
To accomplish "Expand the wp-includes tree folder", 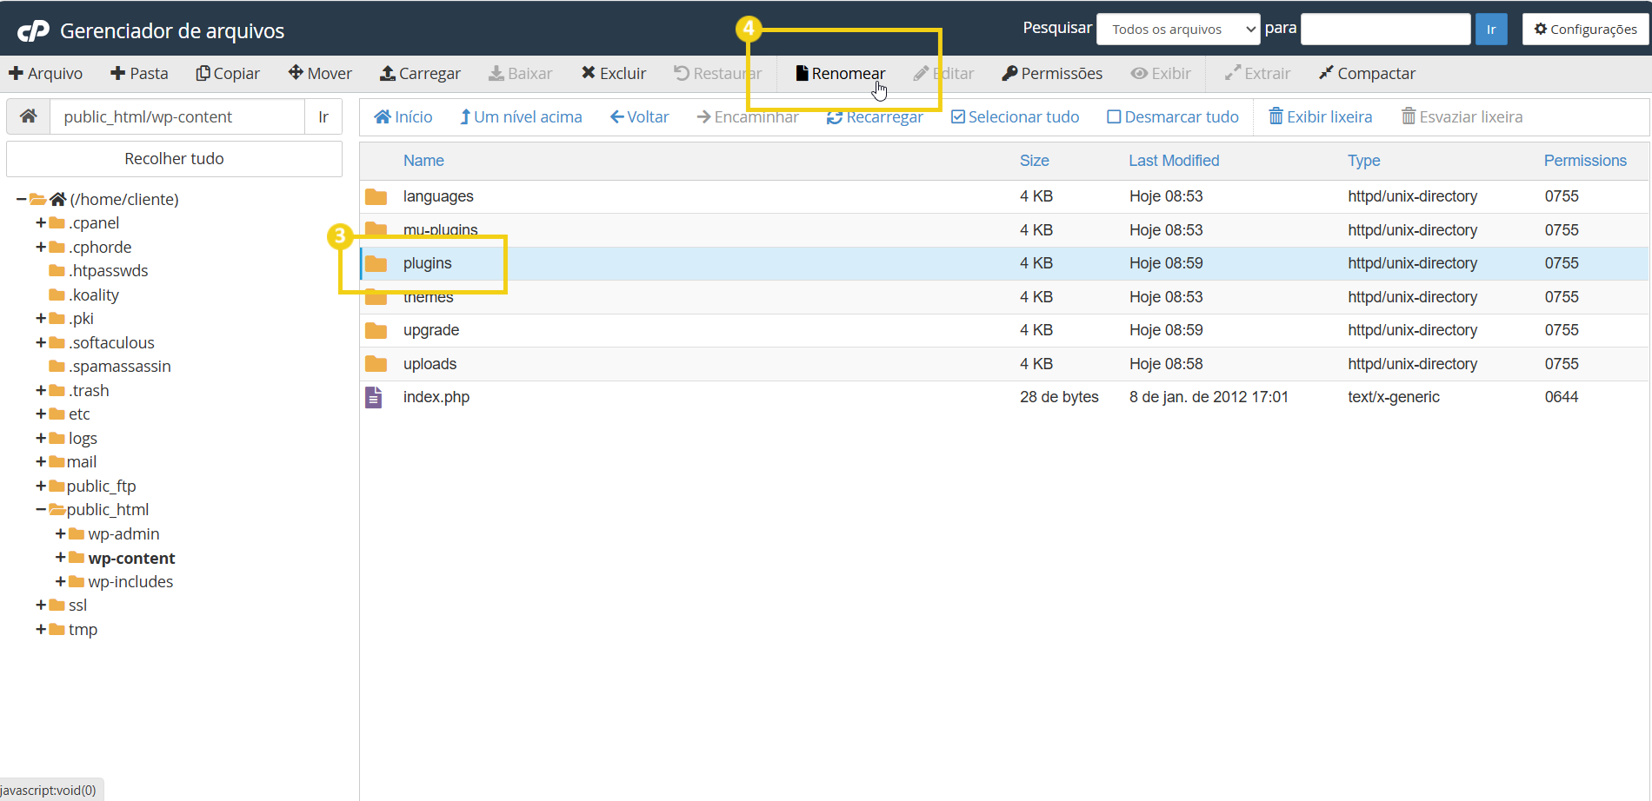I will 60,582.
